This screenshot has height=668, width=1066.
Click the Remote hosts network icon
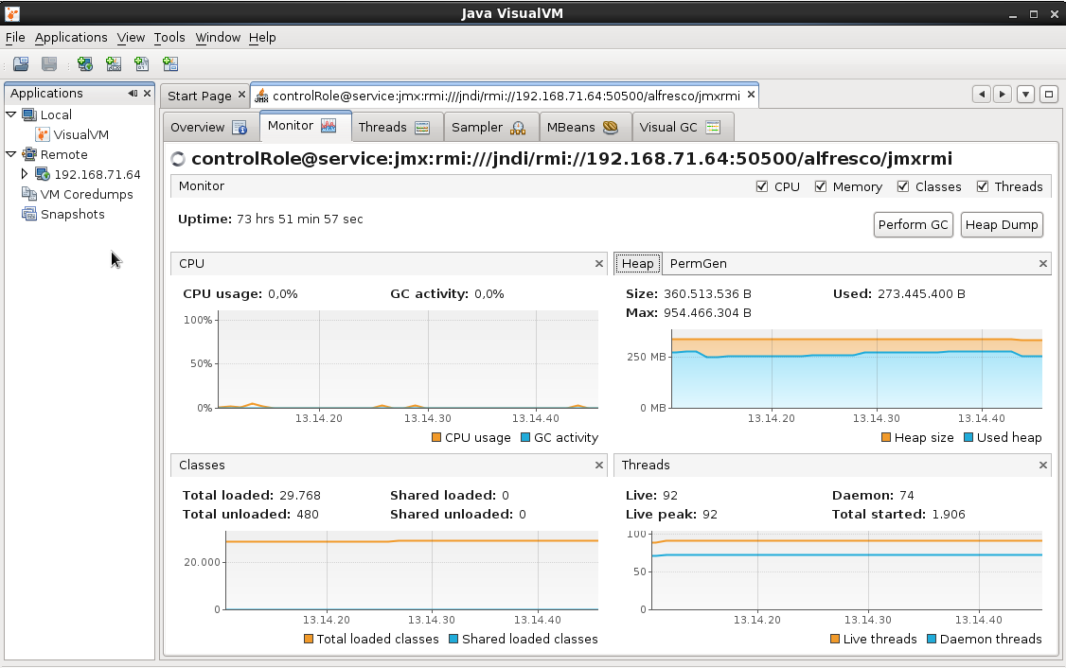pyautogui.click(x=29, y=154)
